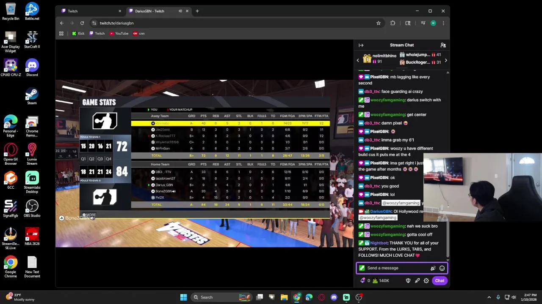Bookmark this page with the star
Screen dimensions: 542x304
pyautogui.click(x=379, y=23)
